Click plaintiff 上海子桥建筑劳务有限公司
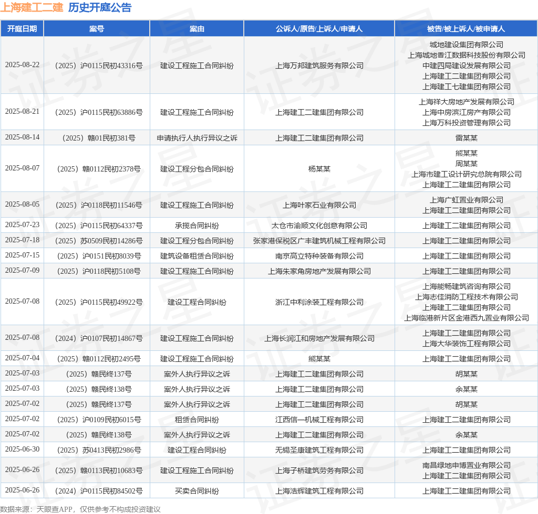 (319, 470)
